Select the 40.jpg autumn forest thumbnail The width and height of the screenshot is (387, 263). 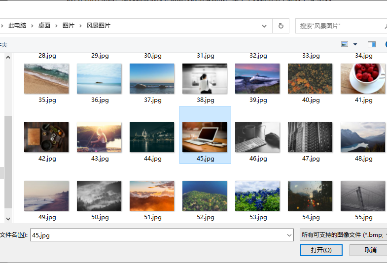[310, 79]
